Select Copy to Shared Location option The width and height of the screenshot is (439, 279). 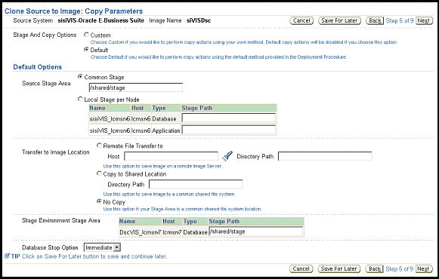tap(99, 173)
